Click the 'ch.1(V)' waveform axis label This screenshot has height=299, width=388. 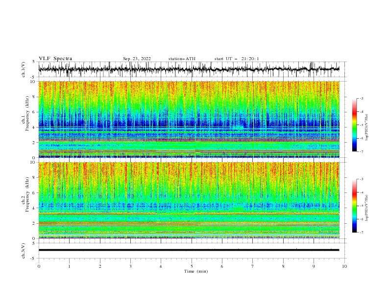24,69
